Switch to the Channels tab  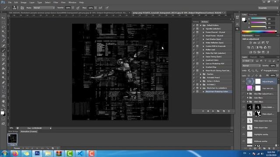(253, 57)
